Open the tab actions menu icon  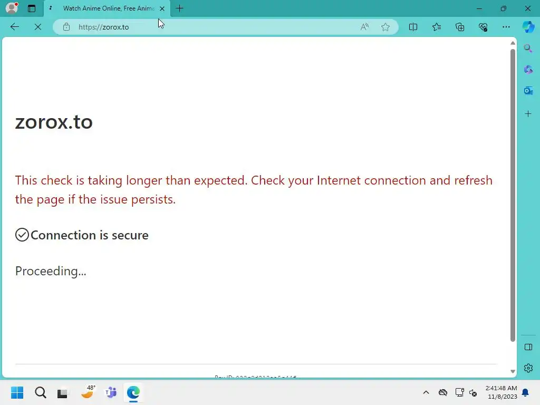tap(32, 8)
